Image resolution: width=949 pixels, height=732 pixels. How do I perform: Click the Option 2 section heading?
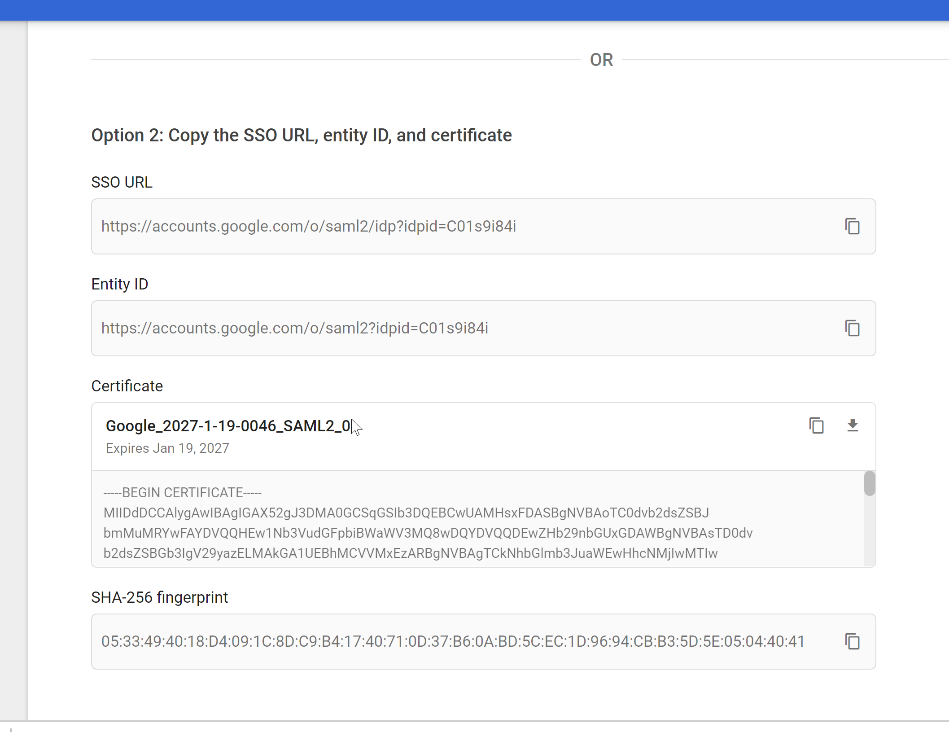301,136
